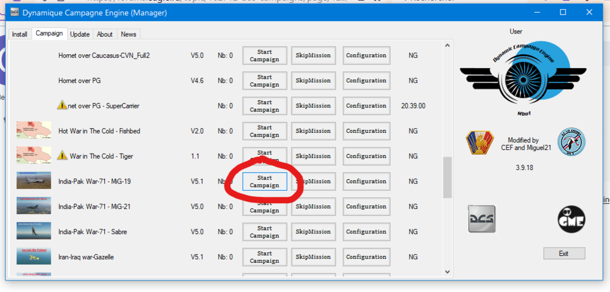Viewport: 610px width, 292px height.
Task: Start Campaign for India-Pak War-71 - MiG-19
Action: pos(265,182)
